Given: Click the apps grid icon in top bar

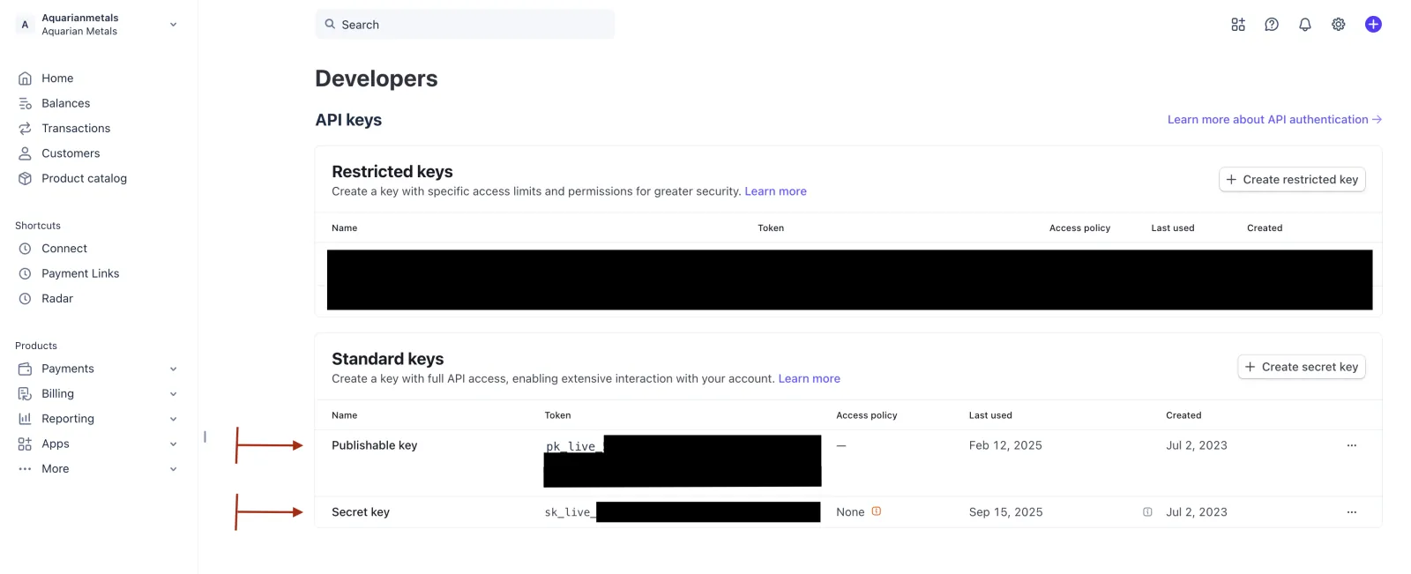Looking at the screenshot, I should coord(1238,25).
